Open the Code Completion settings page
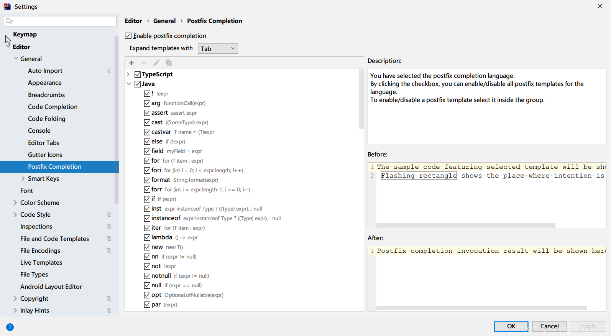Screen dimensions: 611x336 pyautogui.click(x=53, y=107)
